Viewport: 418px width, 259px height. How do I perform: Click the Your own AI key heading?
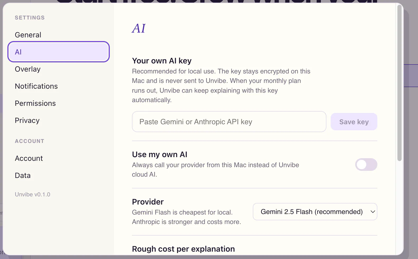point(162,61)
